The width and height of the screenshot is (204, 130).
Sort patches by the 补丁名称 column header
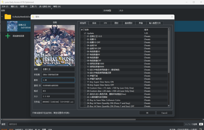(112, 30)
